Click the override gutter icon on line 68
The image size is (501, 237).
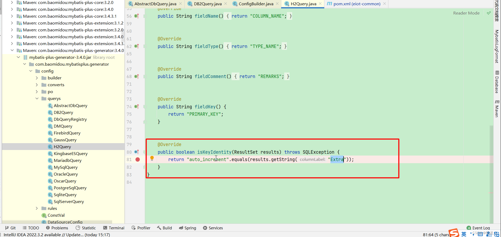point(137,76)
